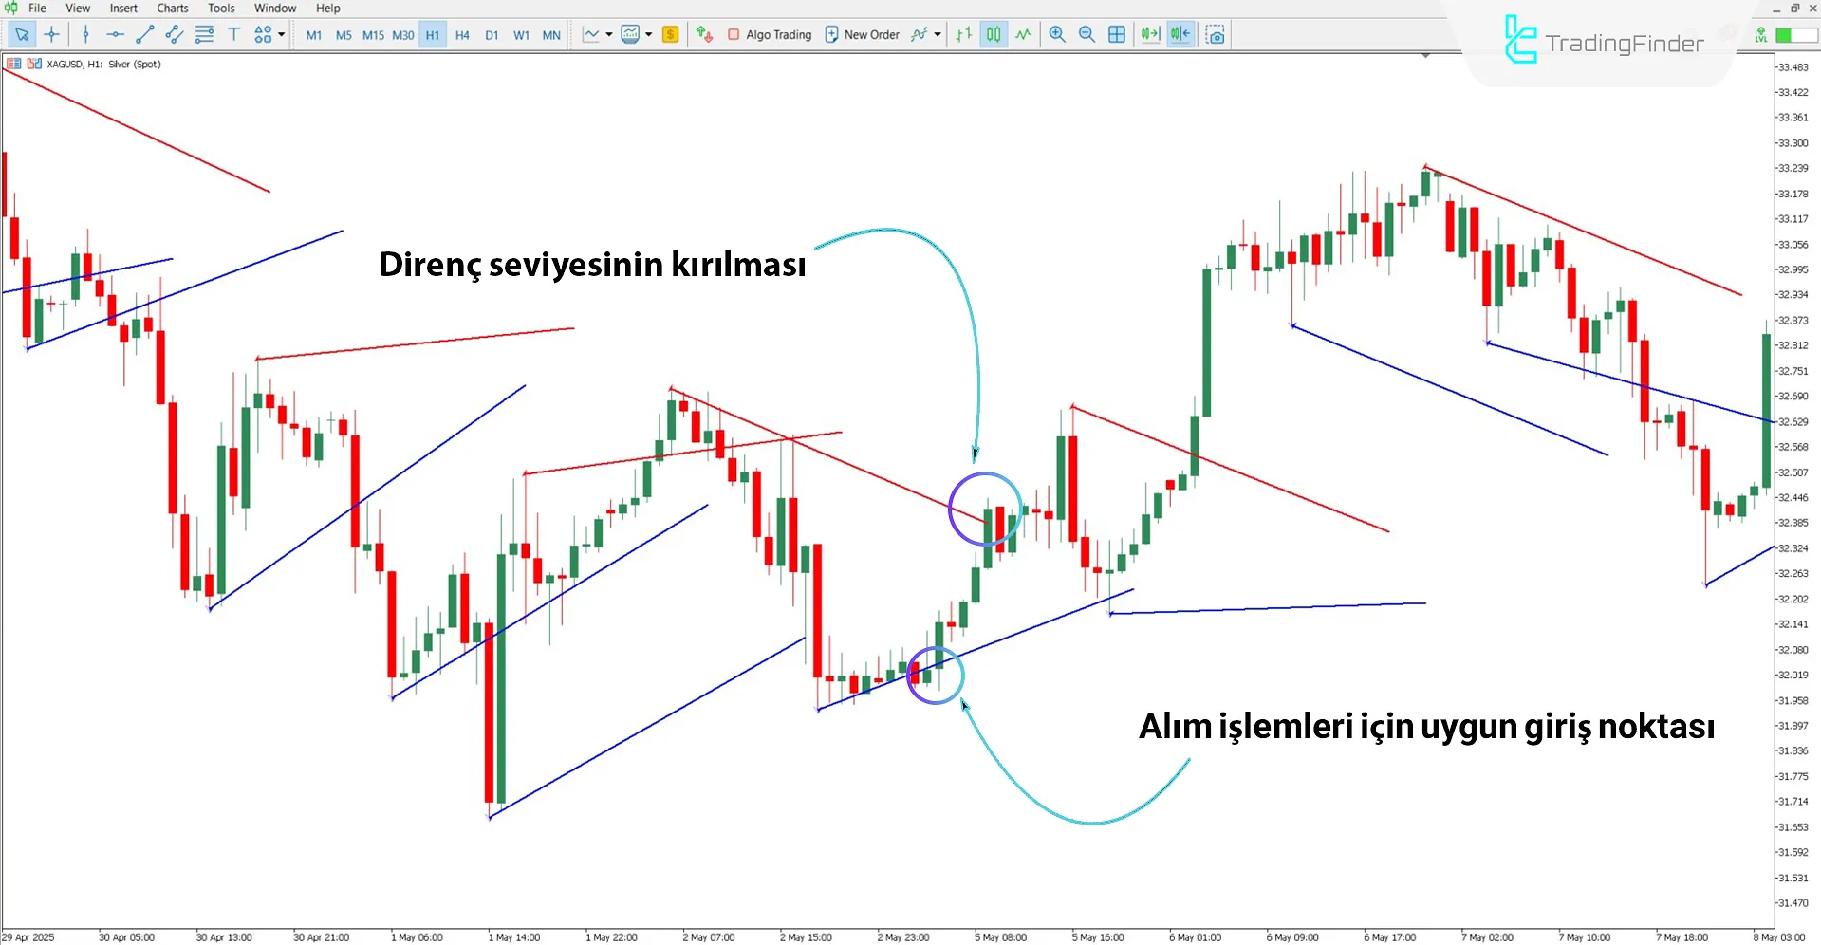Click the line chart display mode

click(1023, 35)
